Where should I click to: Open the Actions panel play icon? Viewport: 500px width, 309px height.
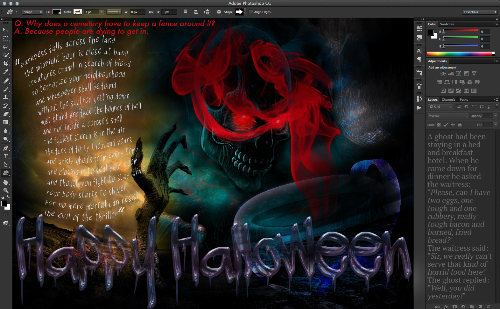point(419,108)
